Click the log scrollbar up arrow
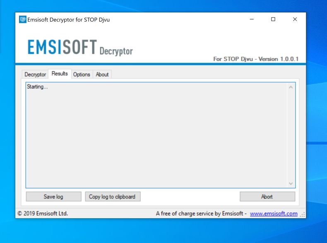 tap(291, 87)
